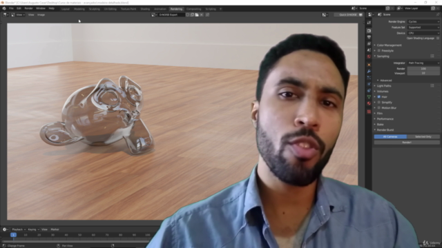The height and width of the screenshot is (248, 442).
Task: Toggle the Properties editor pin
Action: 438,14
